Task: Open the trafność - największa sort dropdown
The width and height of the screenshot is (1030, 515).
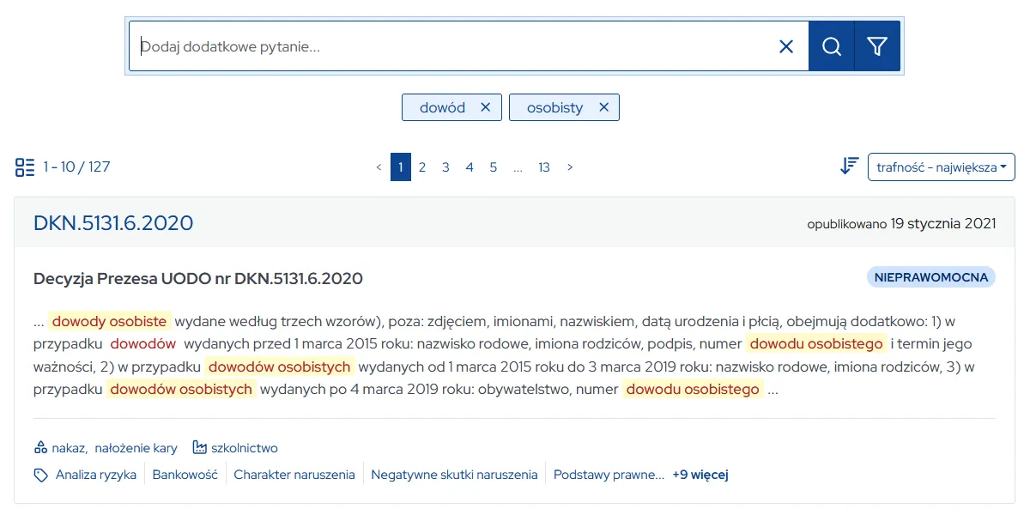Action: coord(941,167)
